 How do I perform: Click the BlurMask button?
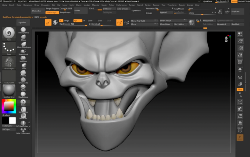tap(237, 24)
